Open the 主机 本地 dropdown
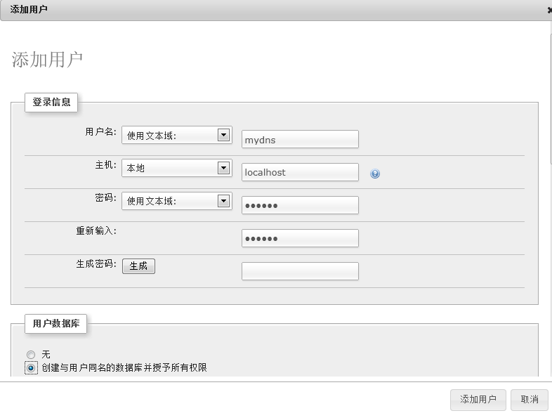The height and width of the screenshot is (418, 552). pos(177,168)
